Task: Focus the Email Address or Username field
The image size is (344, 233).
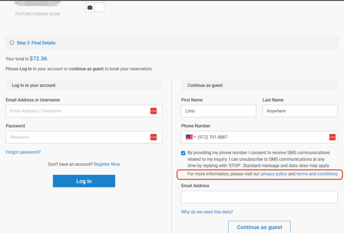Action: pyautogui.click(x=77, y=111)
